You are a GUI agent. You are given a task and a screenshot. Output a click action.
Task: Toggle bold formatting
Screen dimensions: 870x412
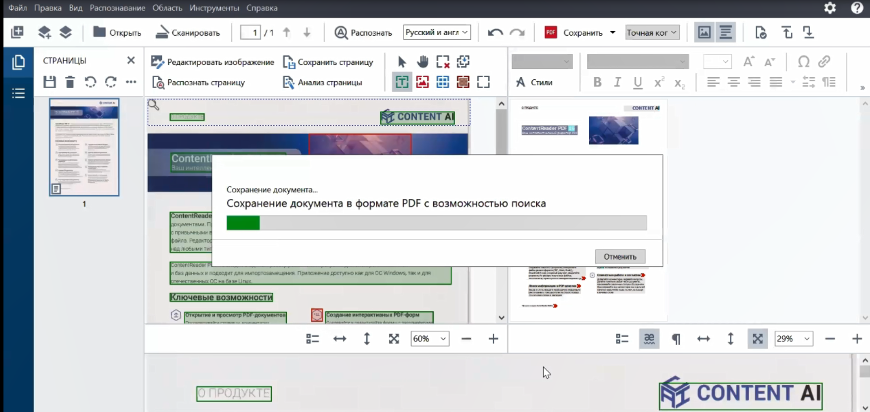(597, 82)
